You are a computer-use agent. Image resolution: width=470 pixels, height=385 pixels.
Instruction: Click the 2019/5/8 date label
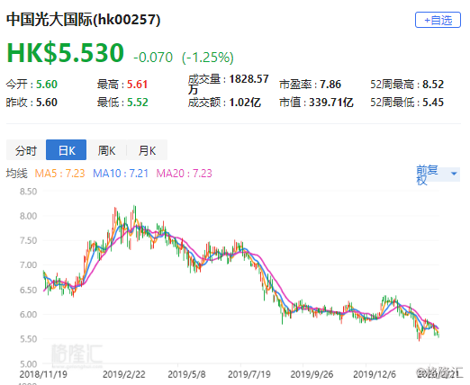186,374
